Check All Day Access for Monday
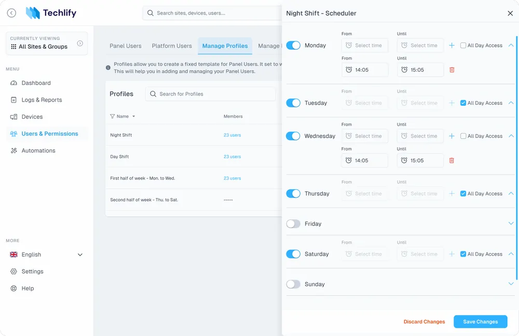The height and width of the screenshot is (336, 519). [x=463, y=45]
